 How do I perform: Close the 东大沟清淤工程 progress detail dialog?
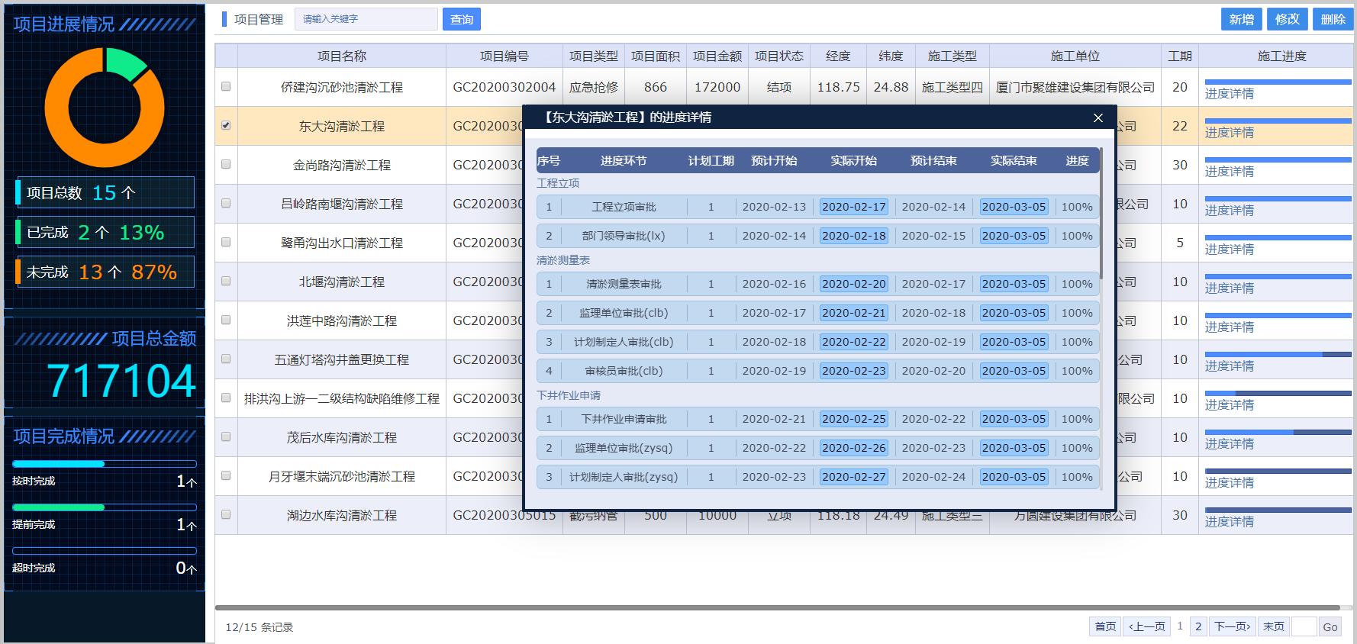pos(1098,118)
